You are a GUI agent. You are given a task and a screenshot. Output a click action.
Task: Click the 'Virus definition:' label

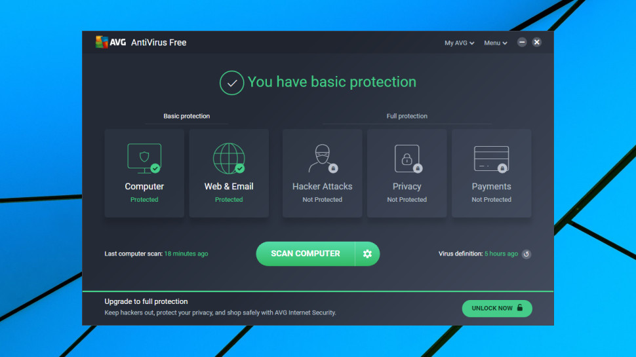point(460,254)
